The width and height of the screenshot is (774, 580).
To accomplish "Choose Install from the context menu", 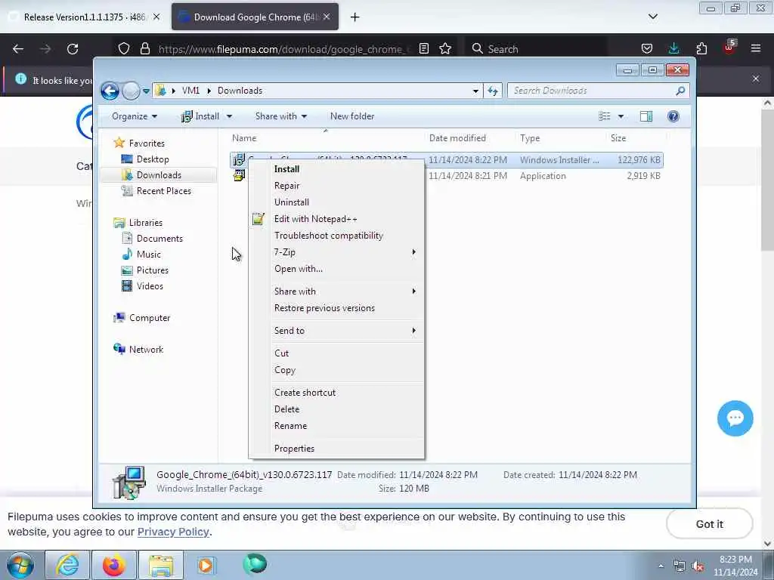I will click(336, 169).
